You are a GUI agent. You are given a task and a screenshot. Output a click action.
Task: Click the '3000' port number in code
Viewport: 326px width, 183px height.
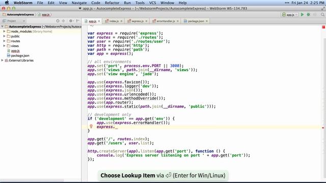pos(175,66)
